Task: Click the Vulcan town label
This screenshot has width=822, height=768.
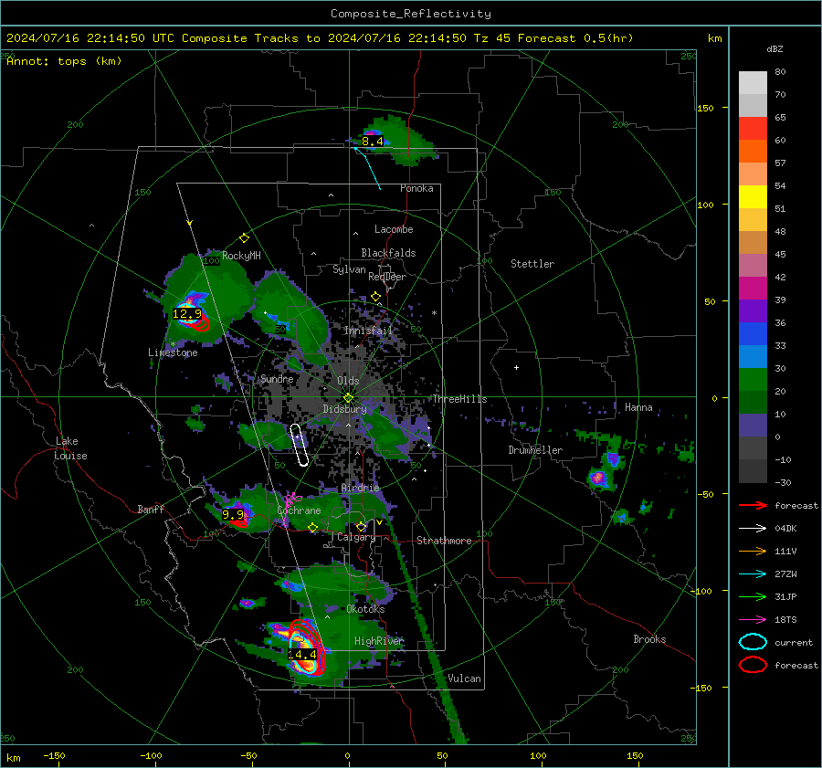Action: [465, 679]
